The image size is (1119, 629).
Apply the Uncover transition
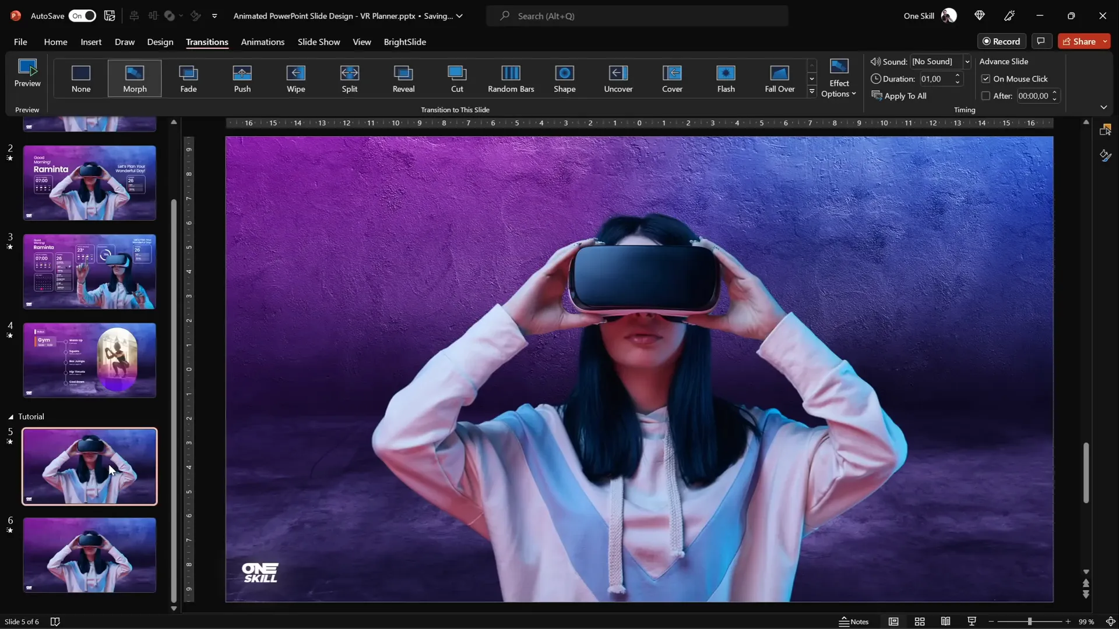pyautogui.click(x=618, y=79)
